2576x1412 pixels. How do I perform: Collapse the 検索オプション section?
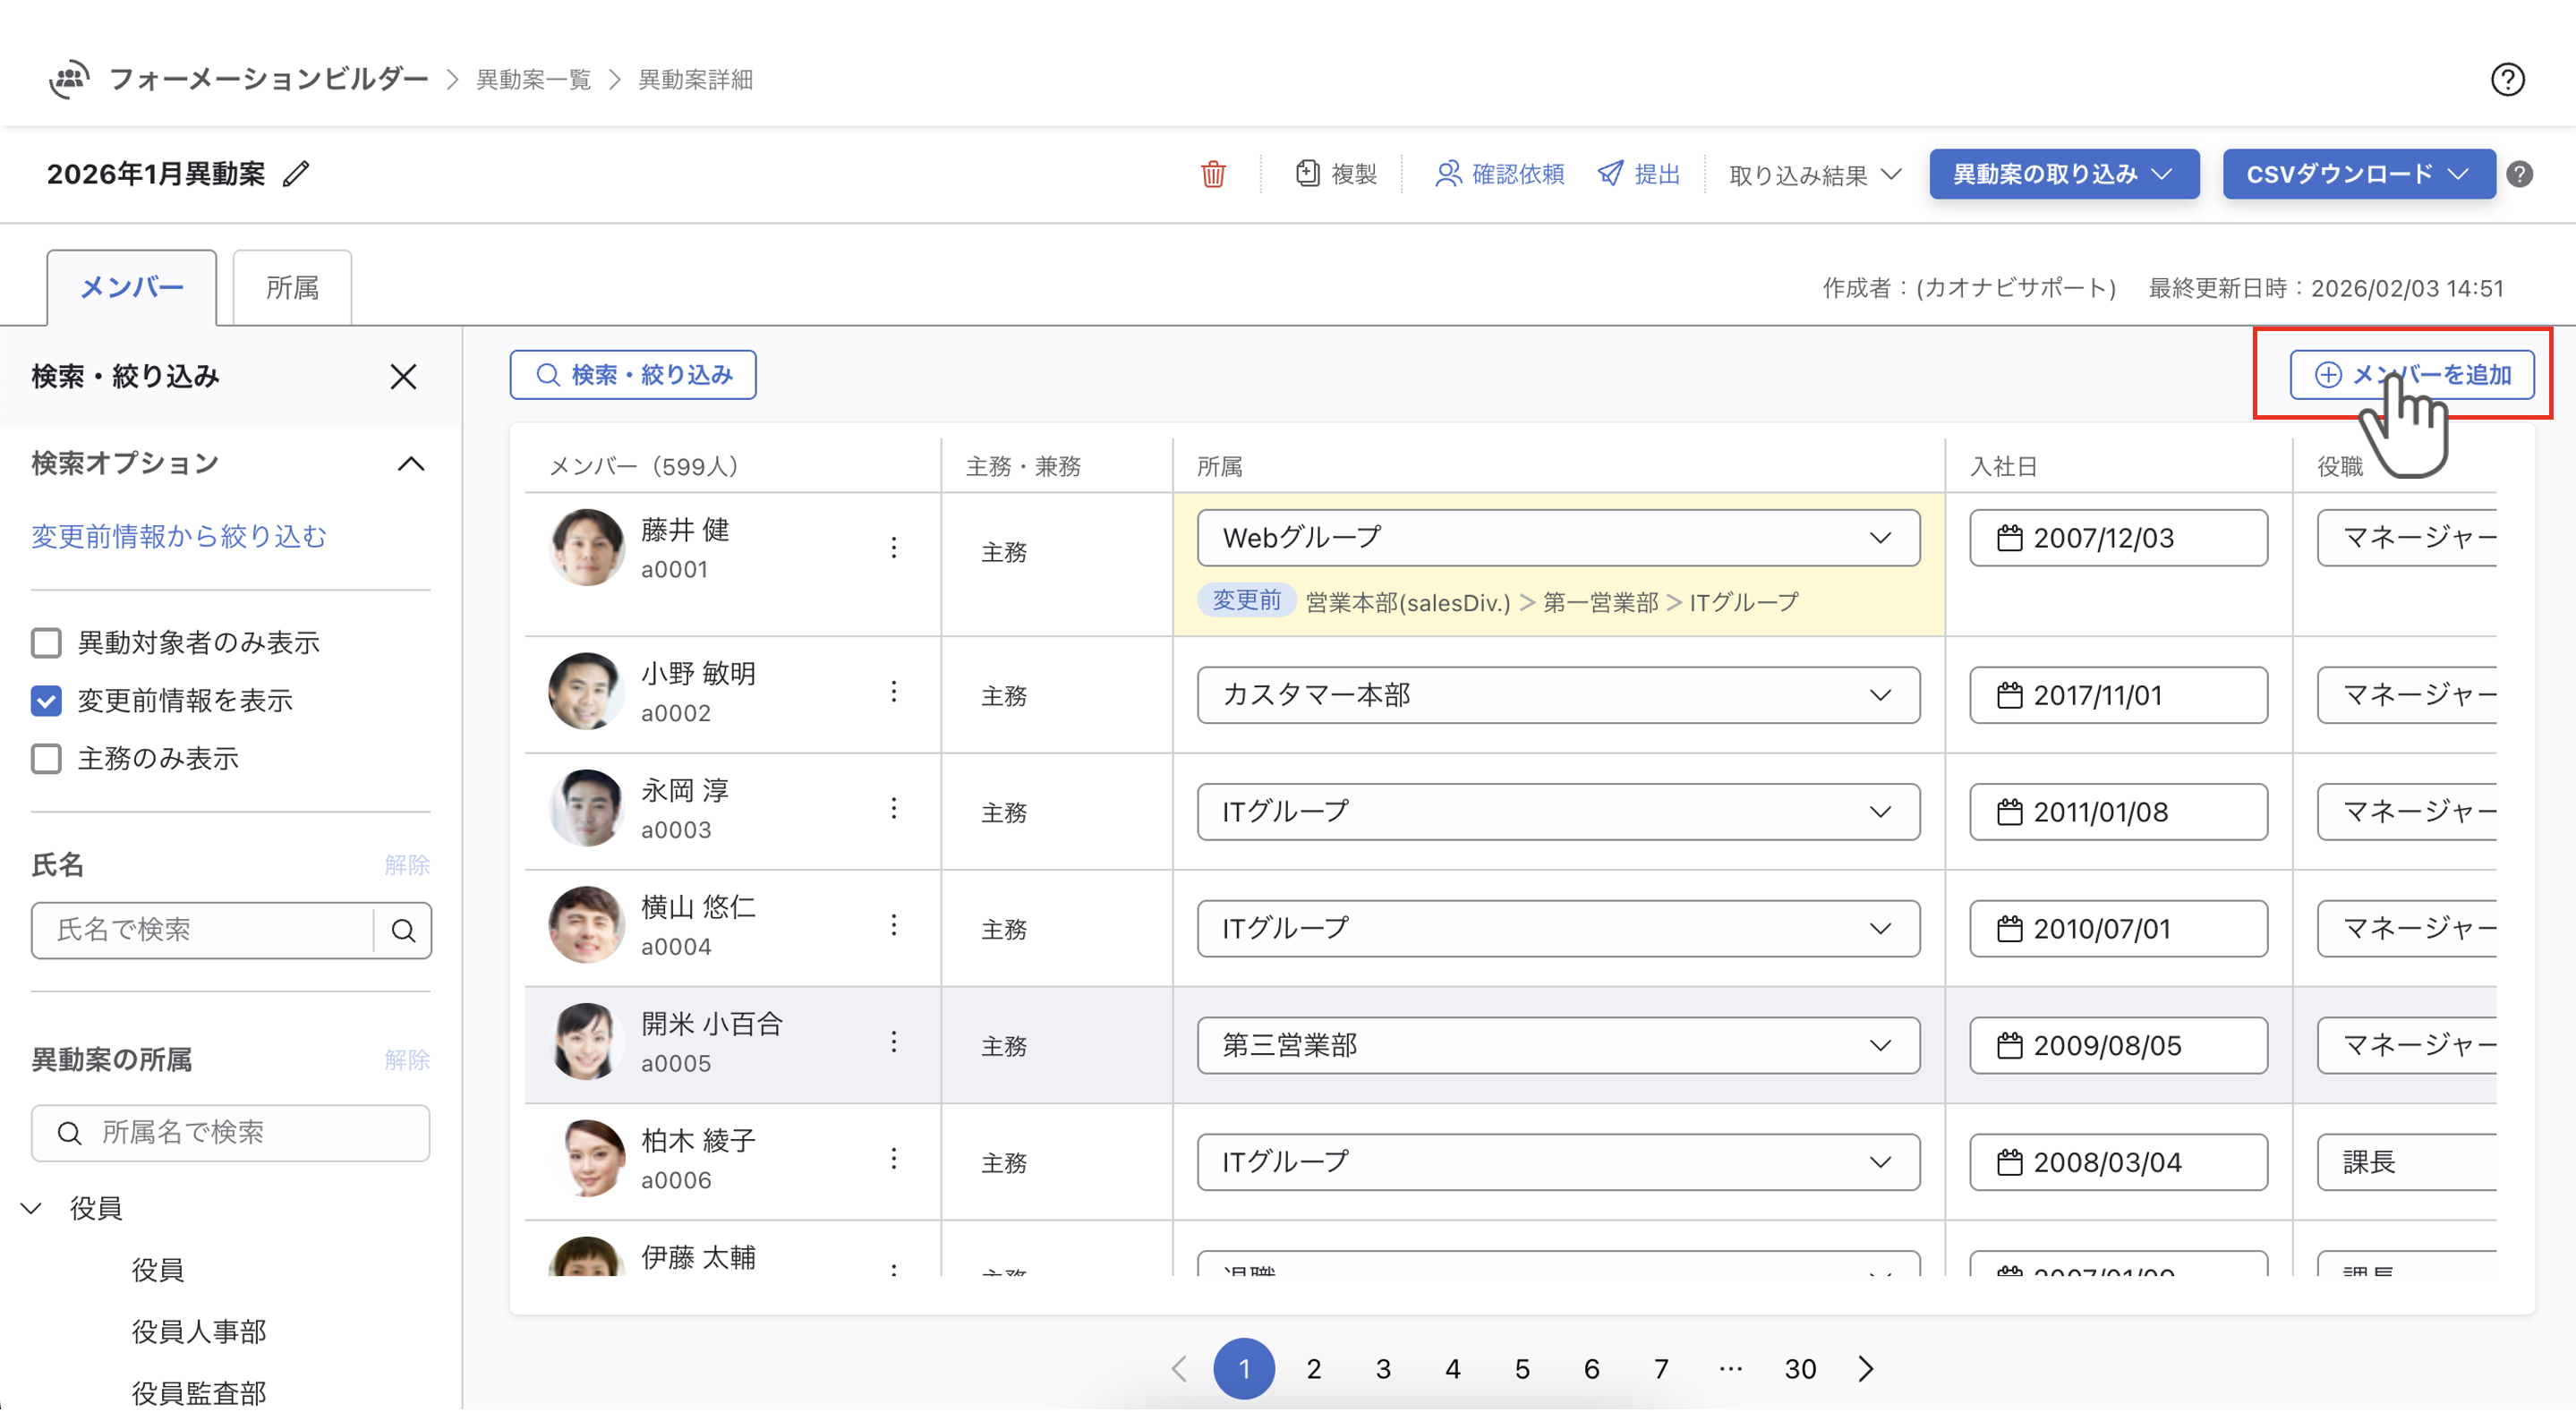click(x=411, y=464)
